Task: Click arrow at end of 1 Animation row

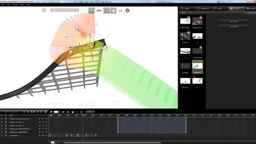Action: pyautogui.click(x=46, y=135)
